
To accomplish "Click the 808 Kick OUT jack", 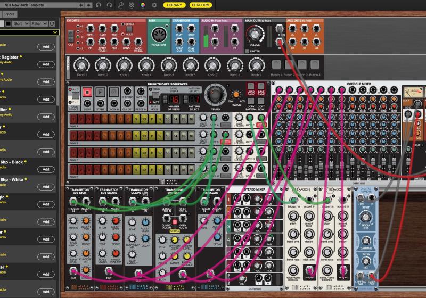I will pyautogui.click(x=73, y=271).
